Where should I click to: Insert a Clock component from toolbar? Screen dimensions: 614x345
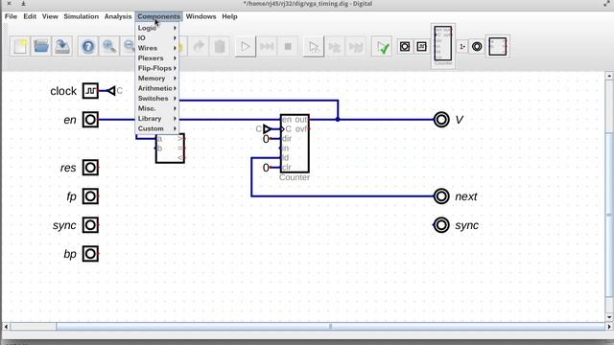click(x=422, y=47)
